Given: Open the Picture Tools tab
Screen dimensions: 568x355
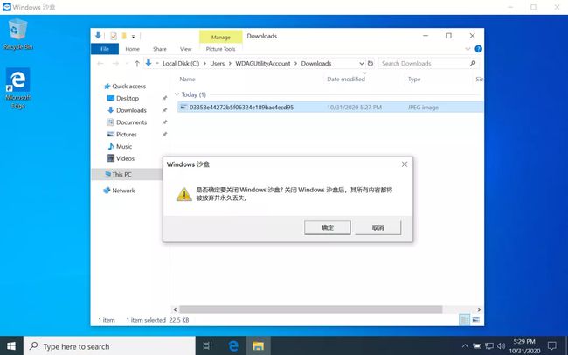Looking at the screenshot, I should [x=220, y=49].
